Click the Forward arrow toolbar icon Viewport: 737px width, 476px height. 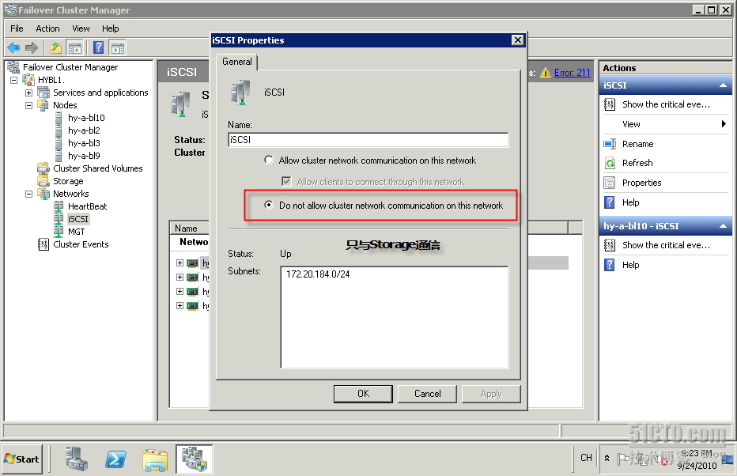pyautogui.click(x=32, y=47)
